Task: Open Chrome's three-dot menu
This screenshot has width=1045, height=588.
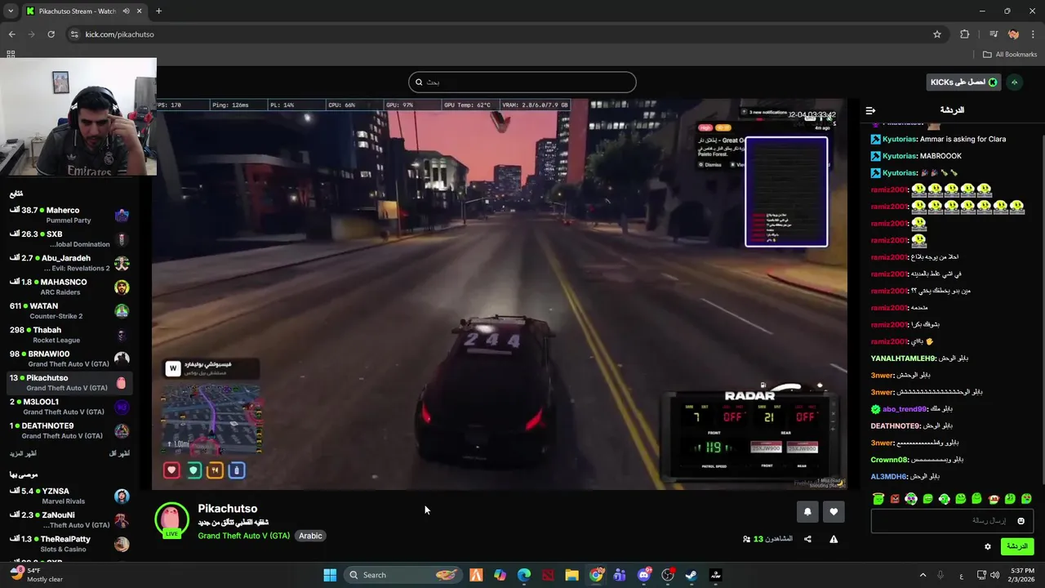Action: (x=1033, y=34)
